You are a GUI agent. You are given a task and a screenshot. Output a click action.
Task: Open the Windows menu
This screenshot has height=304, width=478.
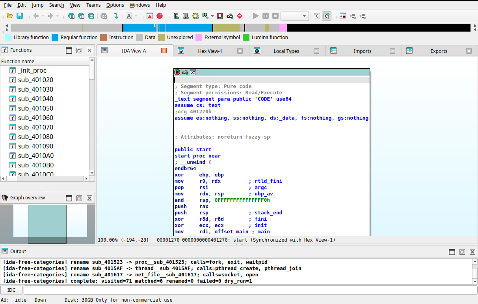click(139, 5)
